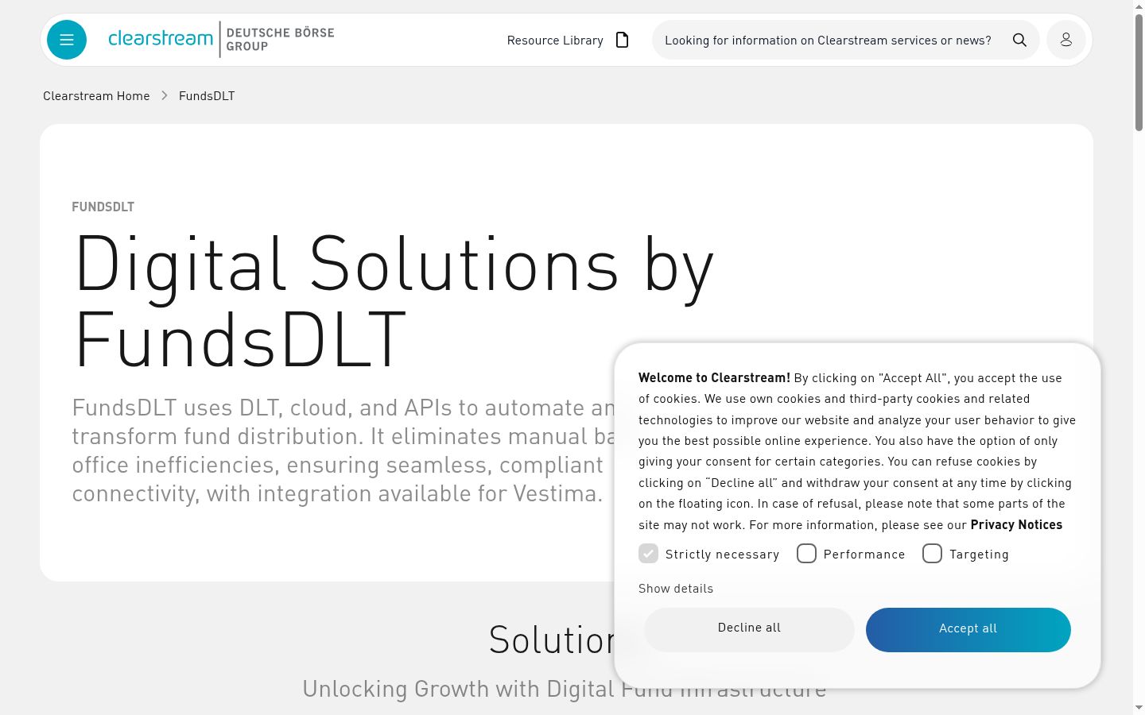Click the Accept all button
1145x715 pixels.
coord(968,628)
